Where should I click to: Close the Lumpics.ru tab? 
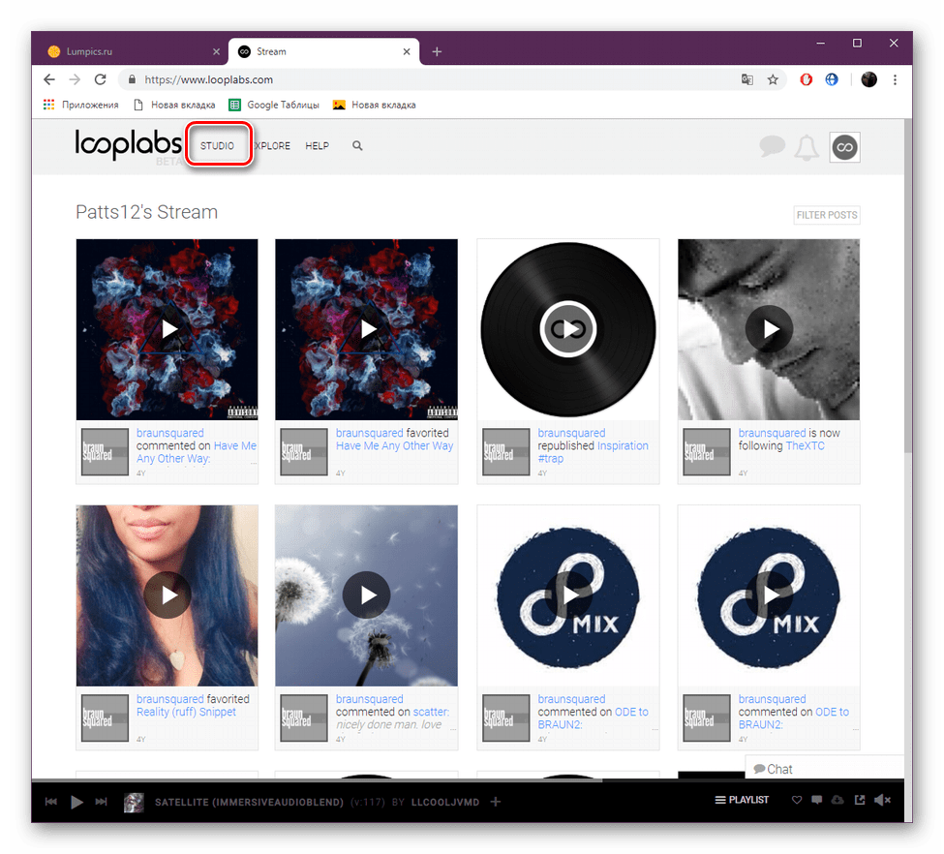pyautogui.click(x=216, y=51)
